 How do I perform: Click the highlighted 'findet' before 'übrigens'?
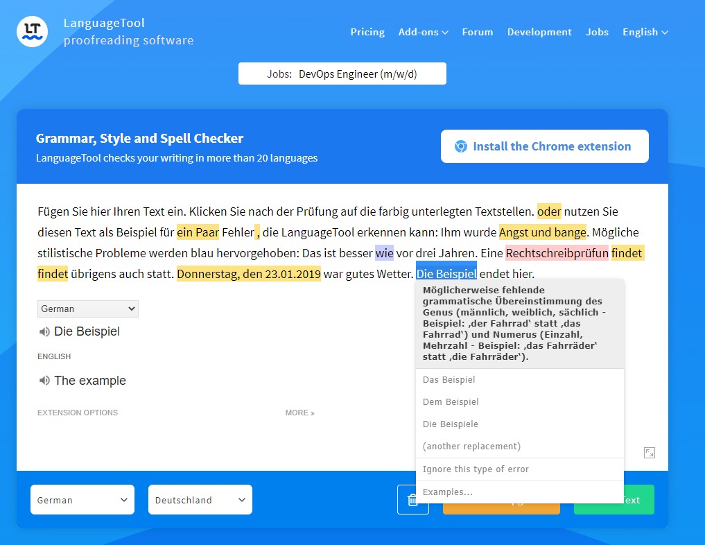[53, 273]
